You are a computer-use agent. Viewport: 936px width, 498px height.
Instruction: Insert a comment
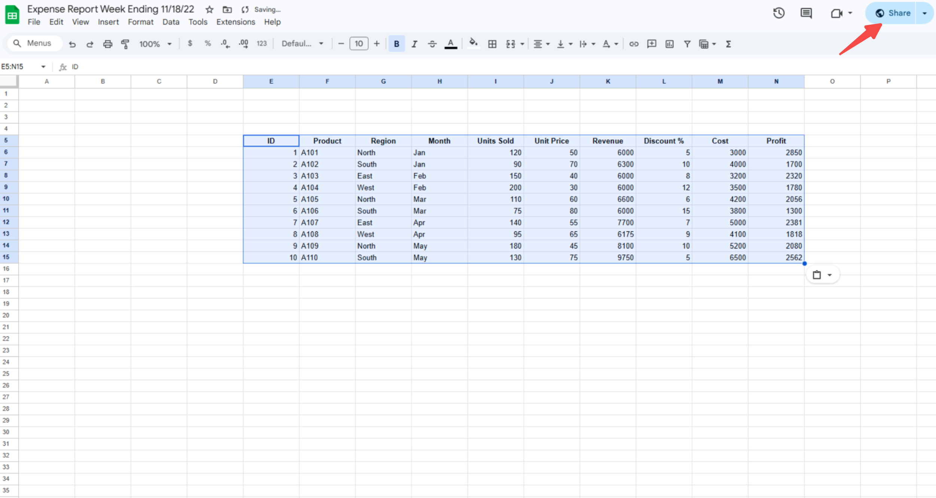click(x=651, y=44)
